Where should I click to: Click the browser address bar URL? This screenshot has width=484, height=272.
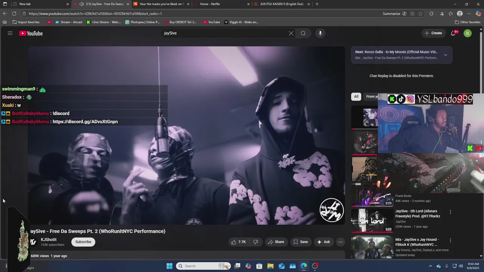tap(95, 14)
